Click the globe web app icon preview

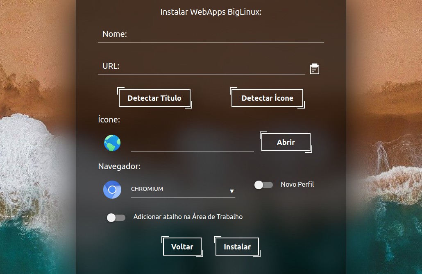[112, 143]
